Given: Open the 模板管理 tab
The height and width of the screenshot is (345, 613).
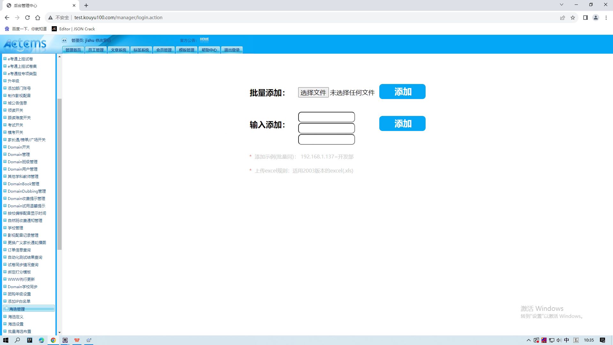Looking at the screenshot, I should pos(186,50).
